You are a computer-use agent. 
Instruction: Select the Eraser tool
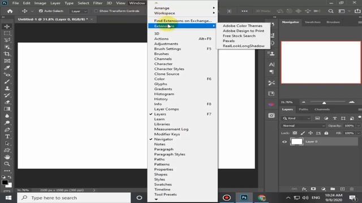[x=7, y=102]
